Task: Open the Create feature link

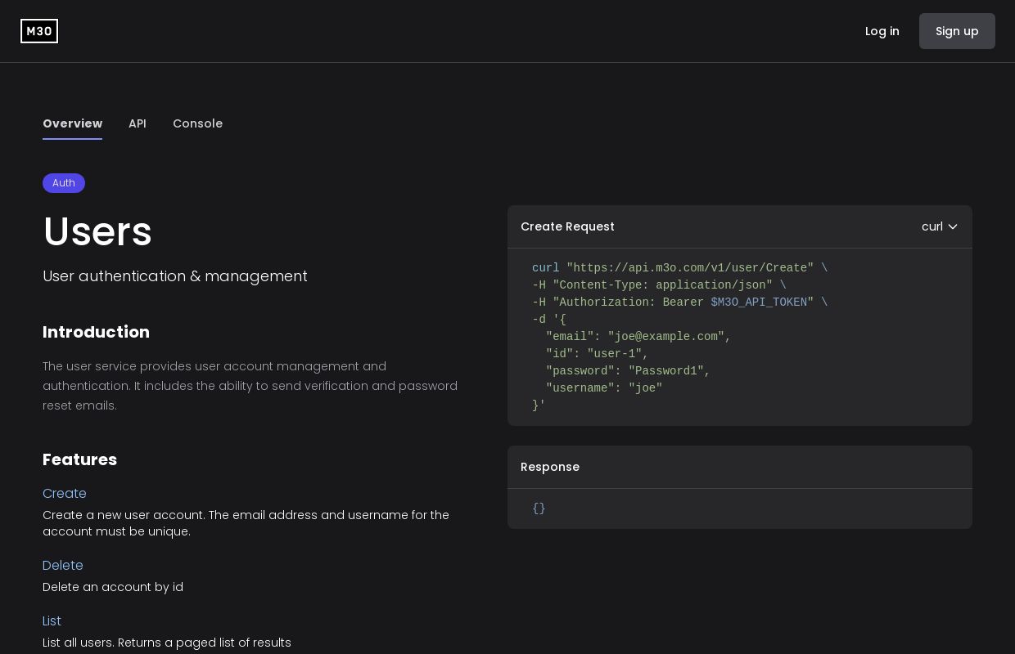Action: [x=65, y=494]
